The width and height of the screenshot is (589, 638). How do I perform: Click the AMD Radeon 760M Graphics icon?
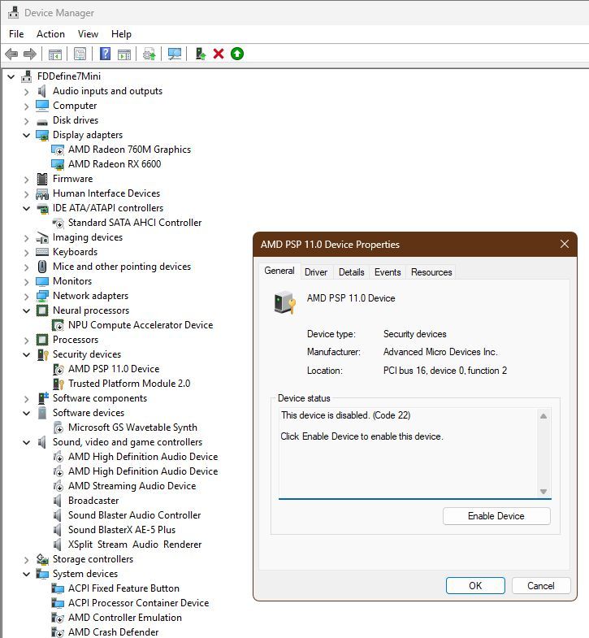(58, 150)
